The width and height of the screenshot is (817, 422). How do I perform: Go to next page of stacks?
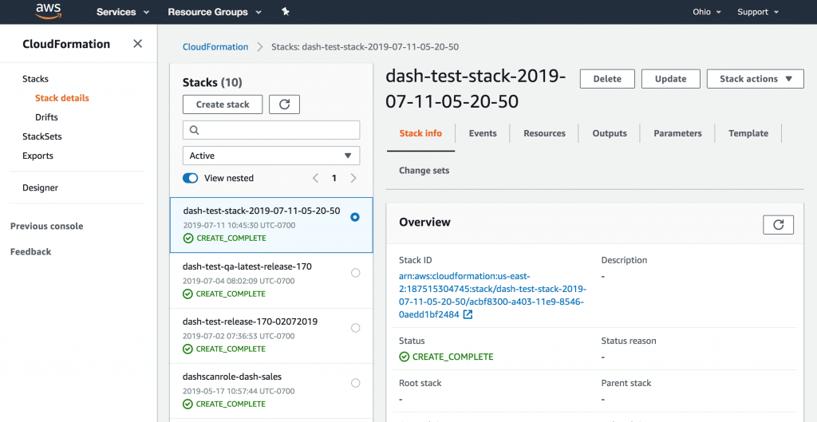tap(353, 178)
